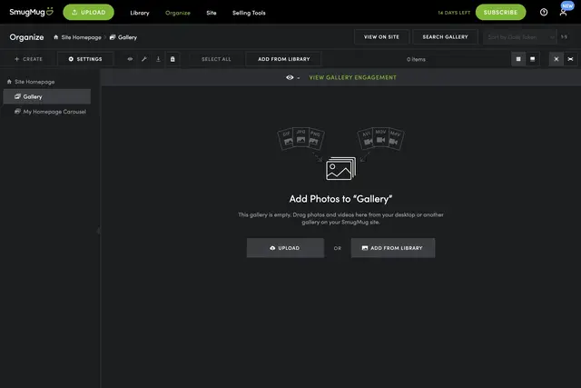Click Gallery in the breadcrumb

pos(123,37)
